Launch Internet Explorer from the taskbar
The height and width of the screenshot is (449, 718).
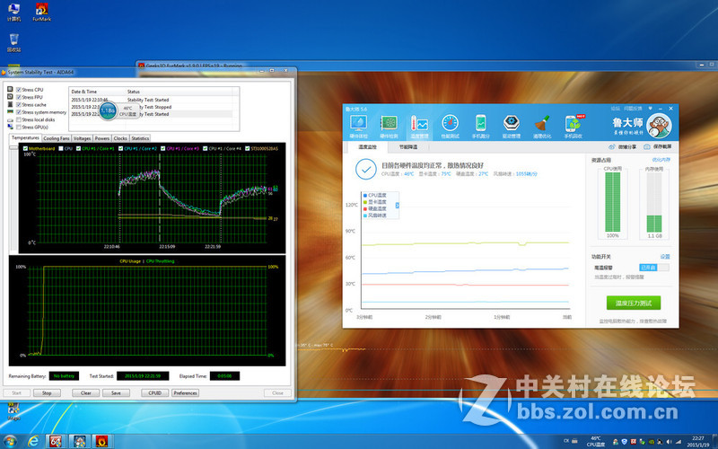coord(33,441)
